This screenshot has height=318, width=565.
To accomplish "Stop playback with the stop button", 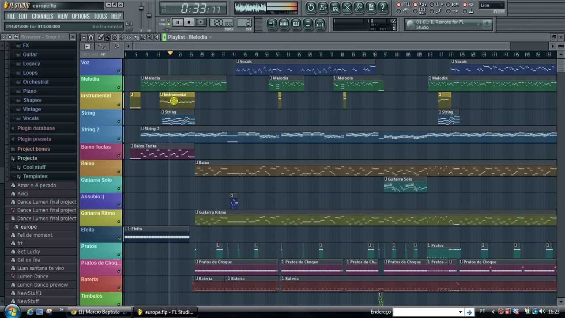I will click(189, 22).
